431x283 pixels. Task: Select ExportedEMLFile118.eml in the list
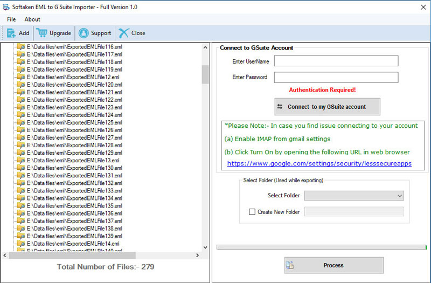click(74, 62)
